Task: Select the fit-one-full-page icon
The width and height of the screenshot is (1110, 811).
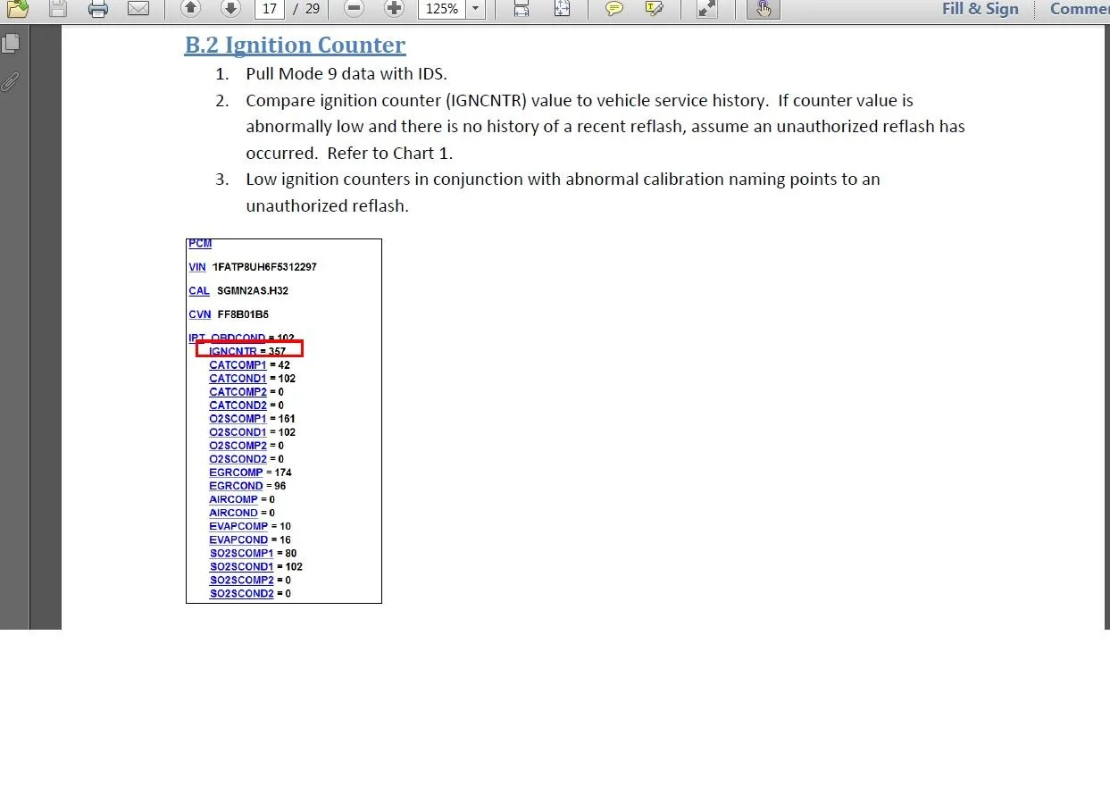Action: pyautogui.click(x=562, y=9)
